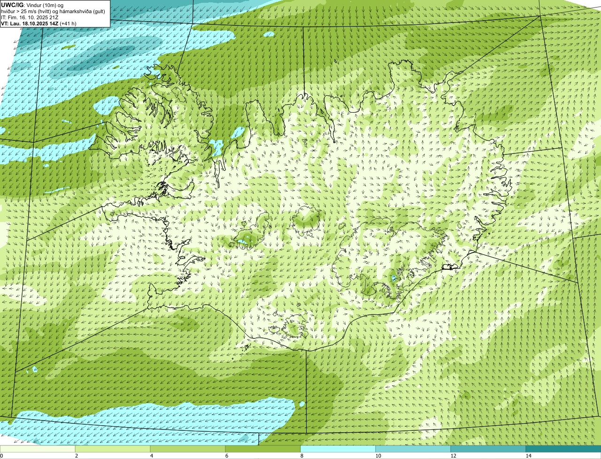This screenshot has height=459, width=601.
Task: Click the "8" scale label
Action: (x=301, y=456)
